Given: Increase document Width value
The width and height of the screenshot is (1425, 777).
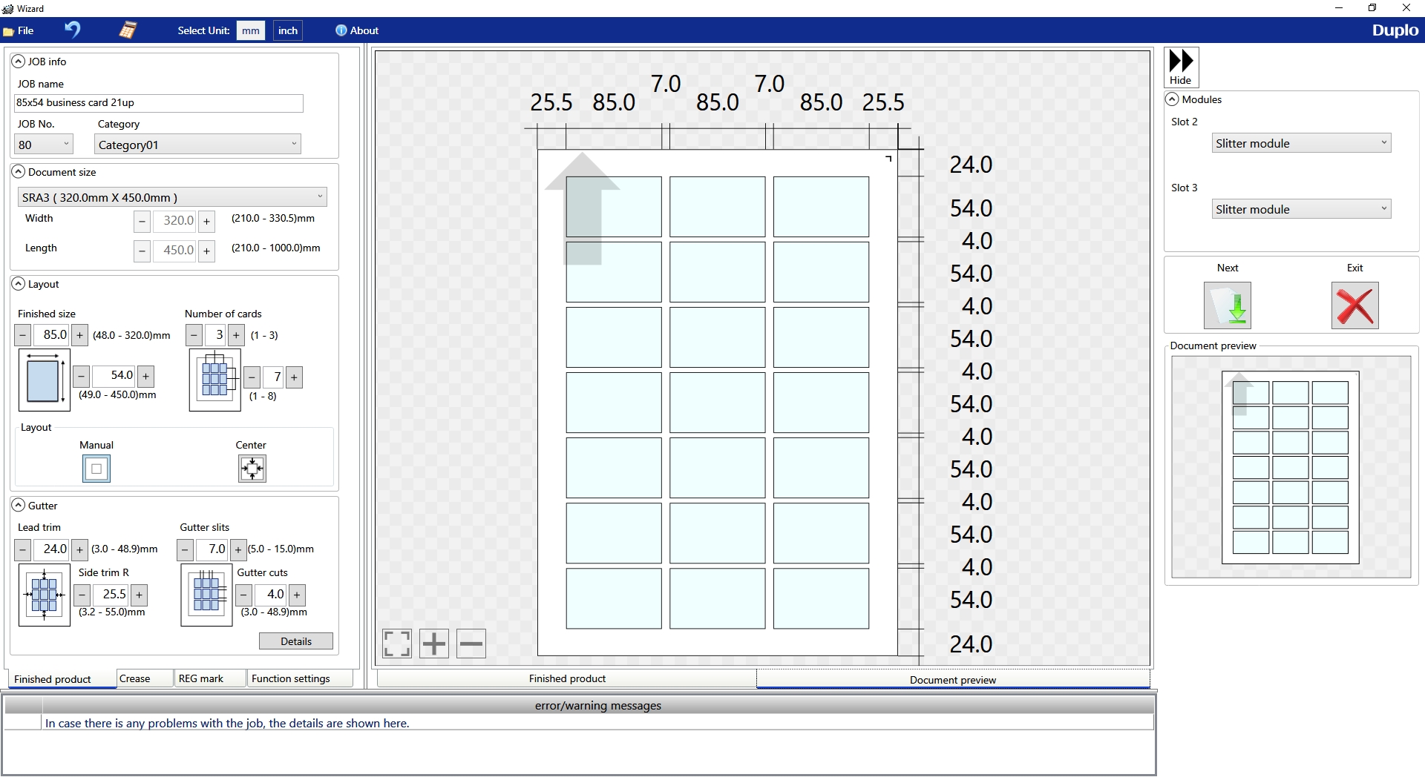Looking at the screenshot, I should click(x=207, y=221).
